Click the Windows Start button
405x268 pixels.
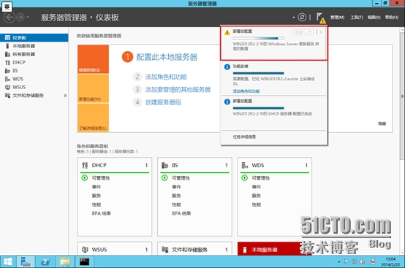[7, 262]
